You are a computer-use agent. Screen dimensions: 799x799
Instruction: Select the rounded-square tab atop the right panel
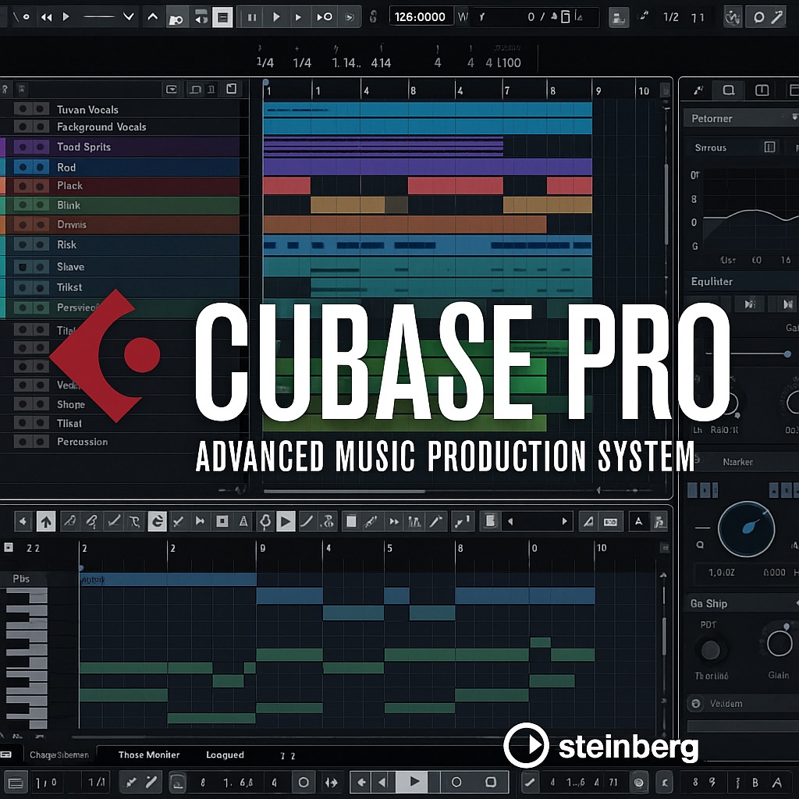pos(729,91)
